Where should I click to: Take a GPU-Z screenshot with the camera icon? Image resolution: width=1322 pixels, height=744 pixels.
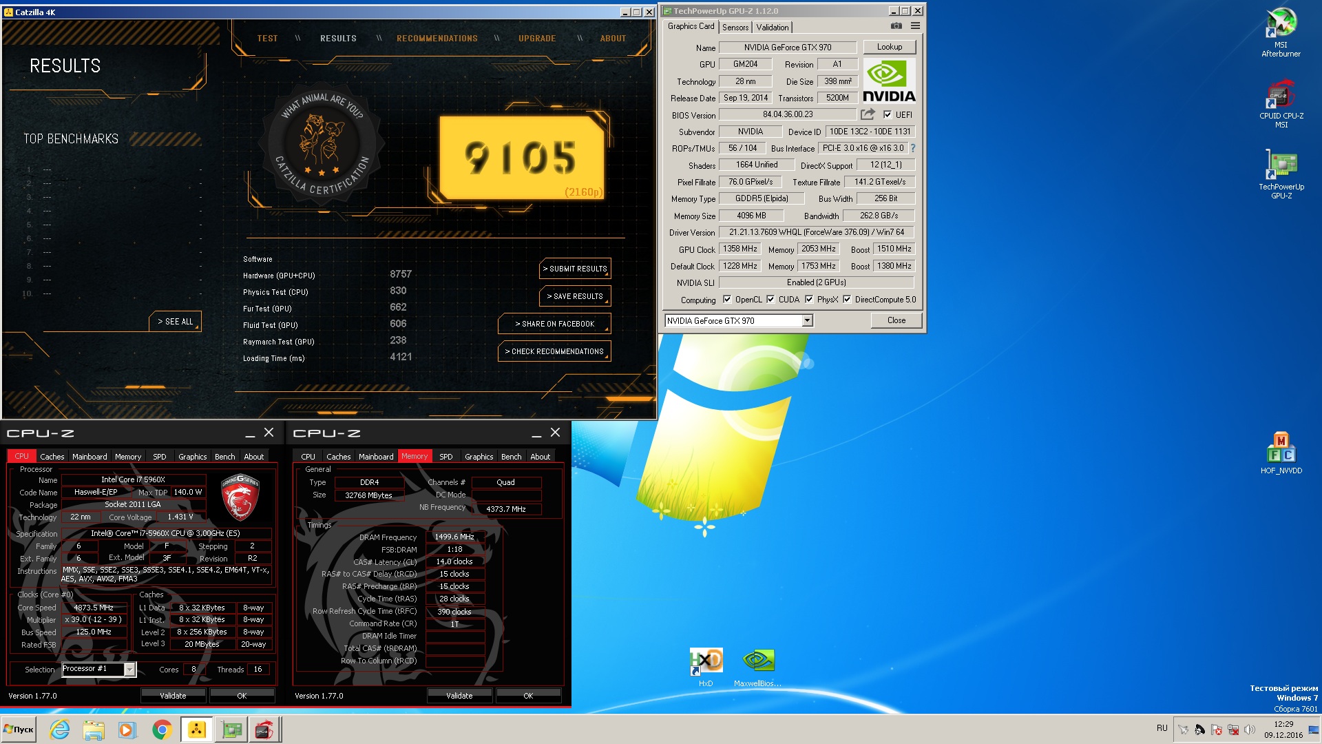point(896,26)
